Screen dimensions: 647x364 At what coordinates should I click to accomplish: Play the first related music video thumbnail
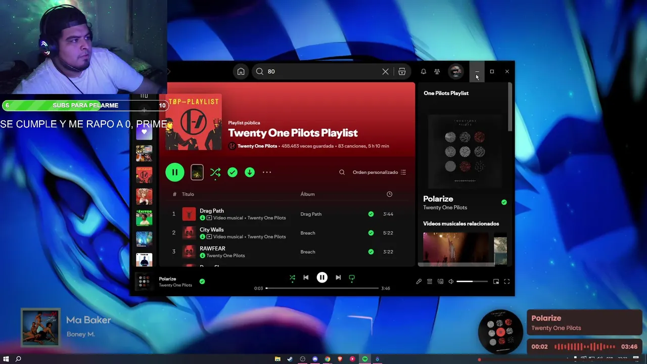[456, 248]
